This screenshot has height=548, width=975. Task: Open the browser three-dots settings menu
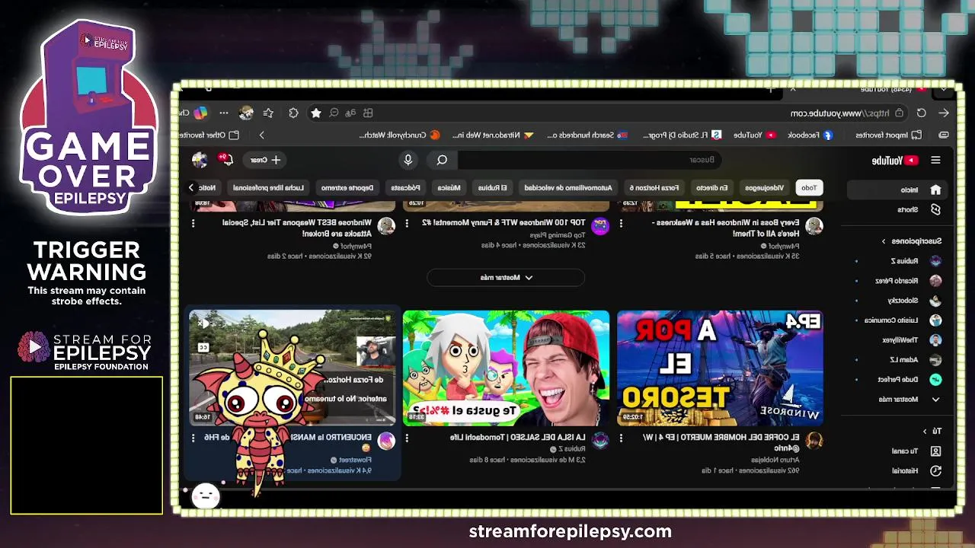(x=224, y=113)
